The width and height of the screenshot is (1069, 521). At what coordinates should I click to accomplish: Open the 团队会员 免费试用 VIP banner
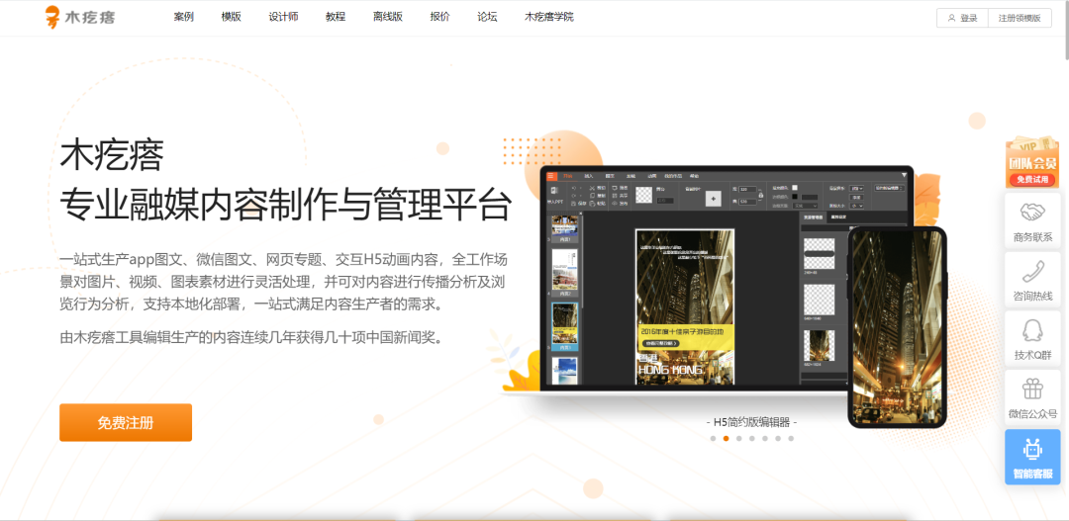tap(1032, 163)
